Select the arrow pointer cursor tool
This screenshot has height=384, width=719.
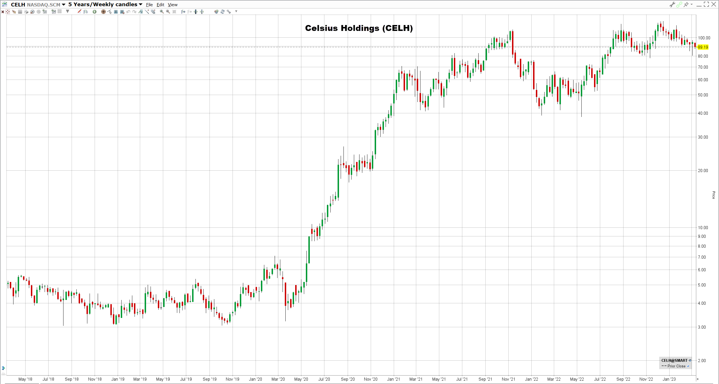(110, 12)
